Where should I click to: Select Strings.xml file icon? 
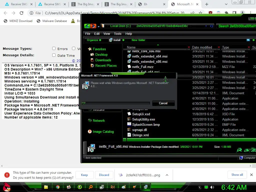tap(129, 135)
